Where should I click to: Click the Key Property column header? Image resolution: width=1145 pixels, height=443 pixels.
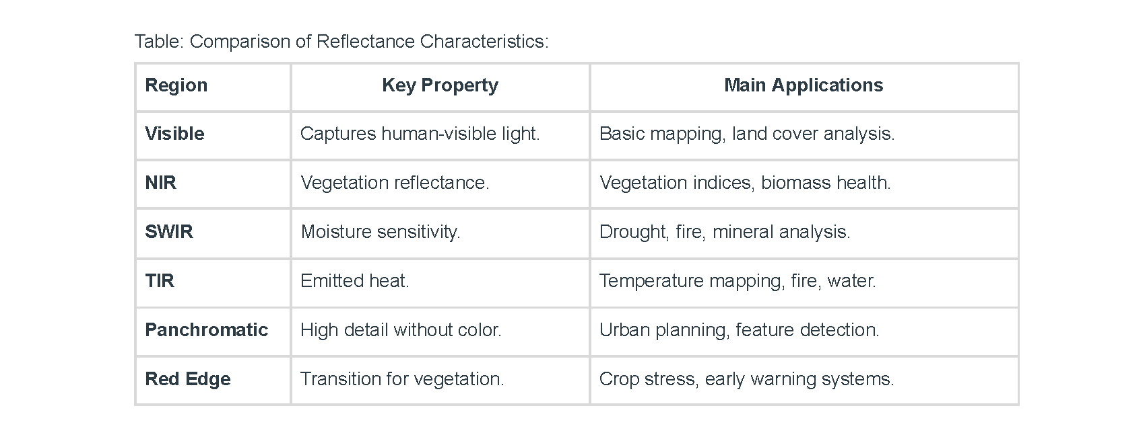click(x=440, y=85)
